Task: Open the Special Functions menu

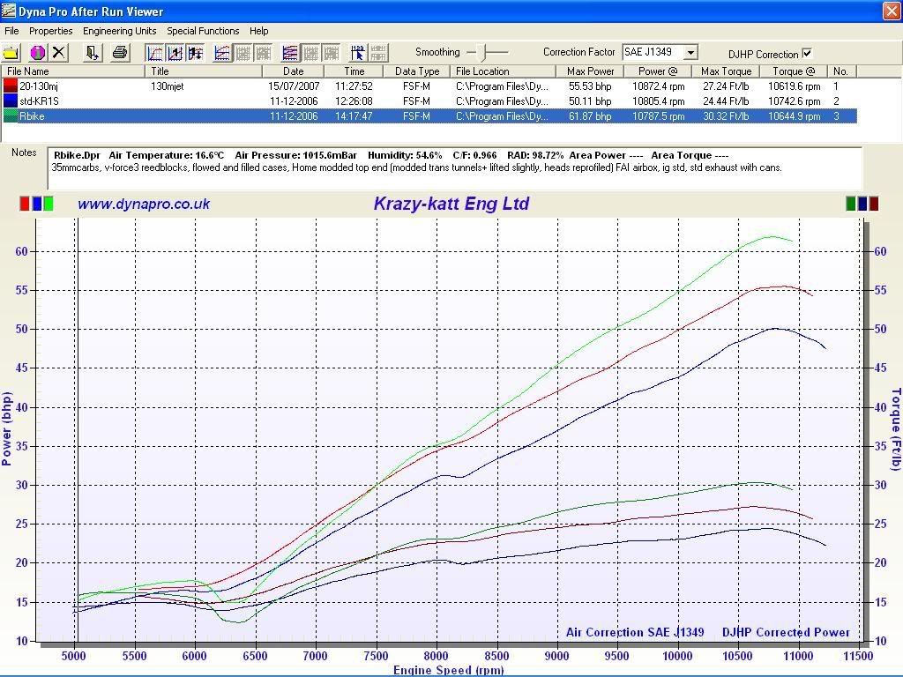Action: [x=203, y=31]
